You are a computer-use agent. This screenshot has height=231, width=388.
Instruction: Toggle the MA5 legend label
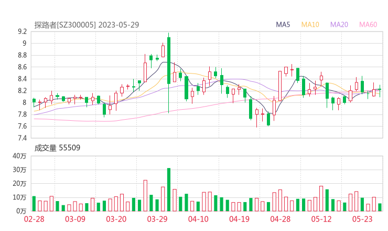(283, 25)
